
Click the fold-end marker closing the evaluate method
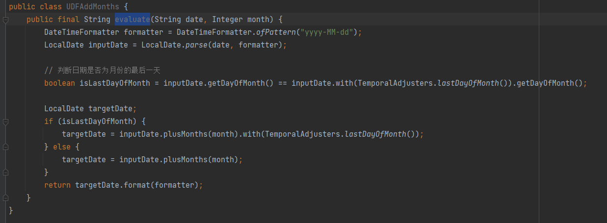5,198
